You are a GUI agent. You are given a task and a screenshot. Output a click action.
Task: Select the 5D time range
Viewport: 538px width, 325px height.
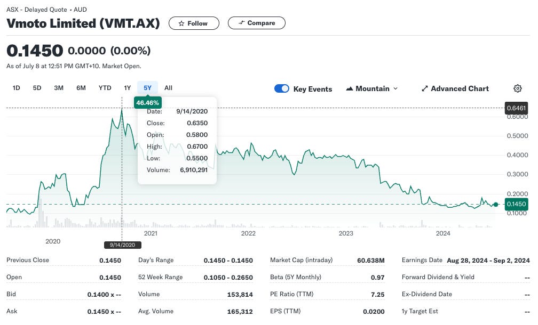tap(37, 88)
